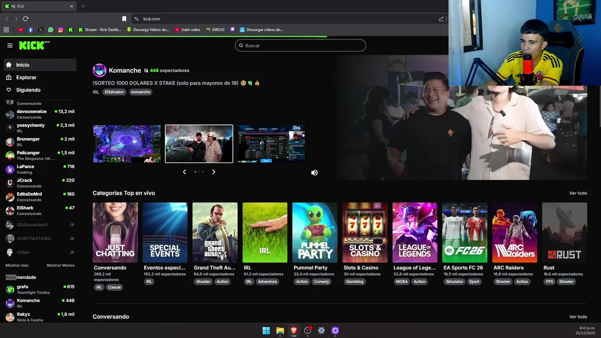The width and height of the screenshot is (601, 338).
Task: Select the two men IRL stream thumbnail
Action: [199, 144]
